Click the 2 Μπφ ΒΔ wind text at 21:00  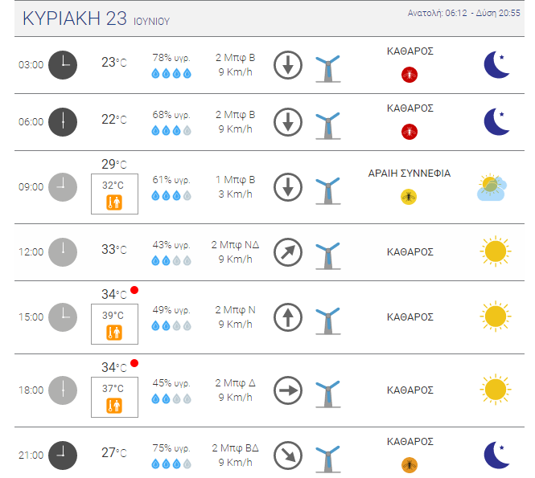click(235, 448)
